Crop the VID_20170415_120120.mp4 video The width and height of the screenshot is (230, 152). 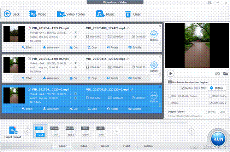(x=92, y=78)
